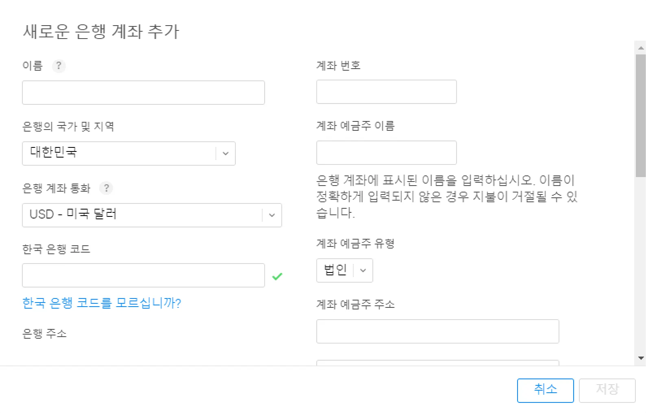
Task: Click the 이름 text field
Action: click(143, 93)
